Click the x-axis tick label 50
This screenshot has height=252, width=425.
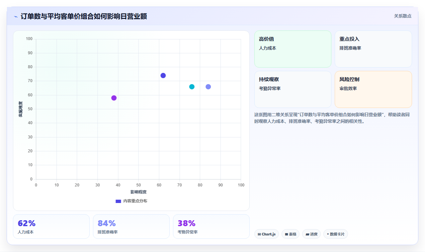click(x=138, y=185)
